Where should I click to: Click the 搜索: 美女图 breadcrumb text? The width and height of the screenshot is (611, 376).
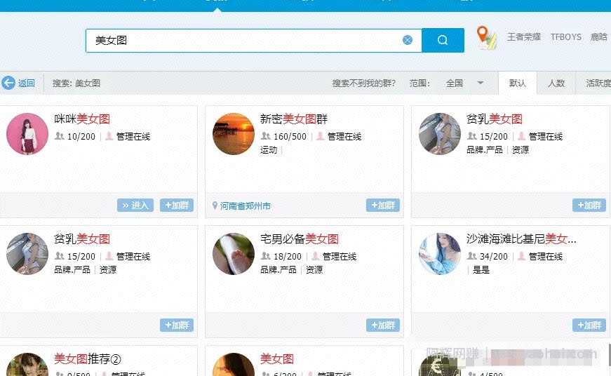(x=76, y=83)
